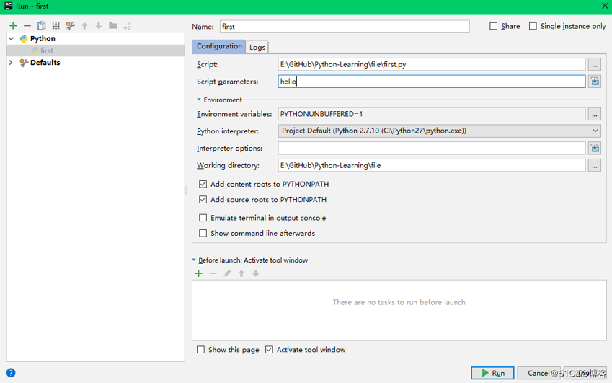Remove a Before launch task

pos(213,273)
